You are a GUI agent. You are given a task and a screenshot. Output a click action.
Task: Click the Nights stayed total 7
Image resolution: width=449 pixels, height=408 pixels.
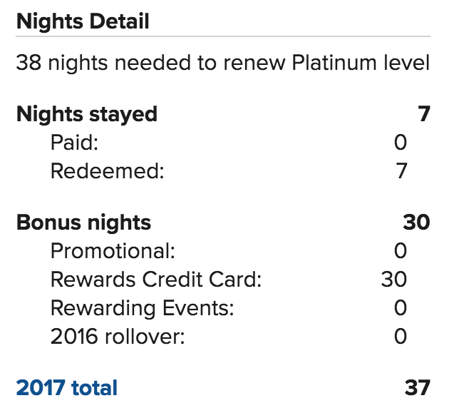[x=424, y=114]
